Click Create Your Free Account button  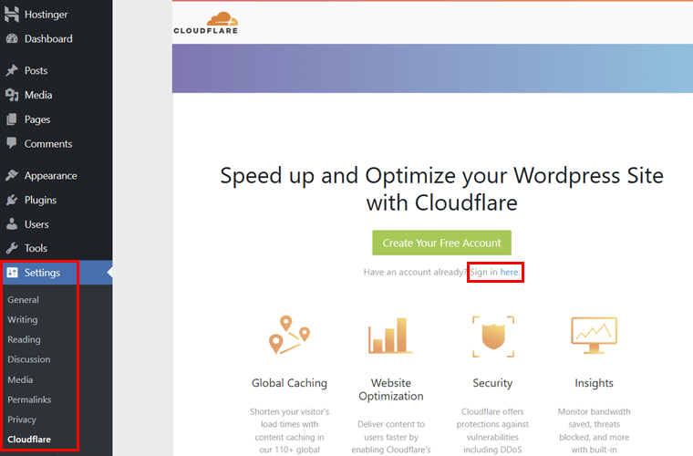(x=441, y=243)
